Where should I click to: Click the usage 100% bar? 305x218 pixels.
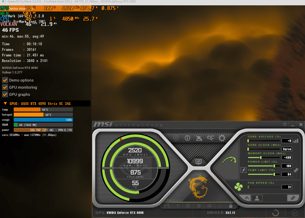43,120
